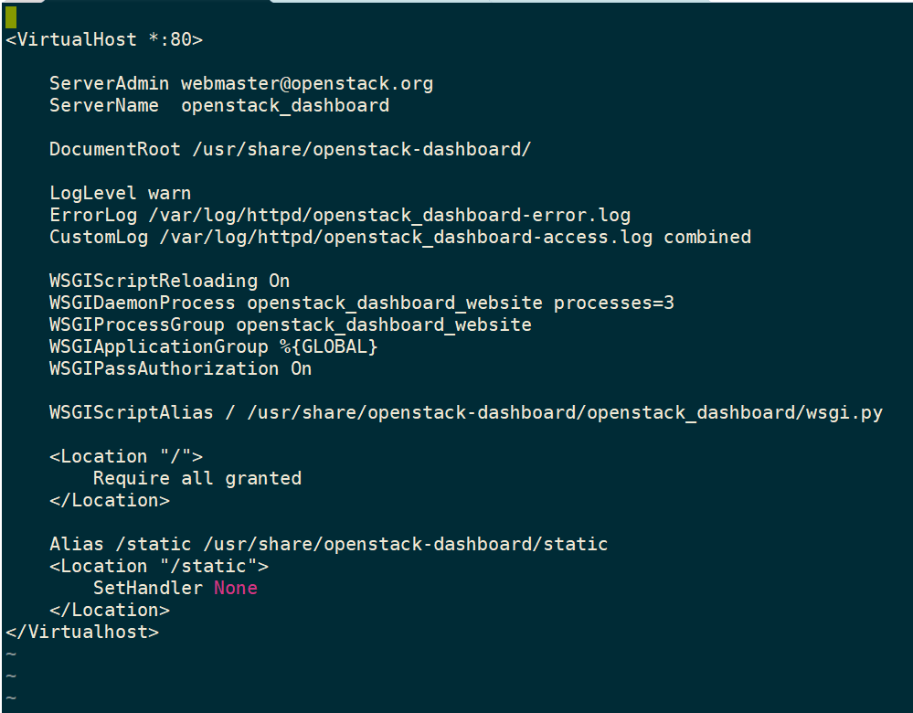The image size is (913, 713).
Task: Click the closing Virtualhost tag
Action: 82,632
